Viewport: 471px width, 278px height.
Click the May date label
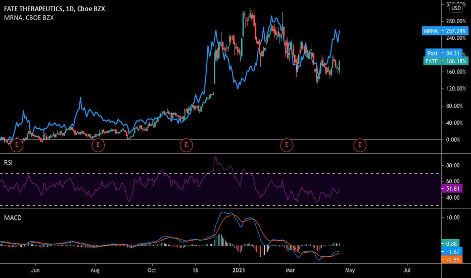tap(350, 270)
